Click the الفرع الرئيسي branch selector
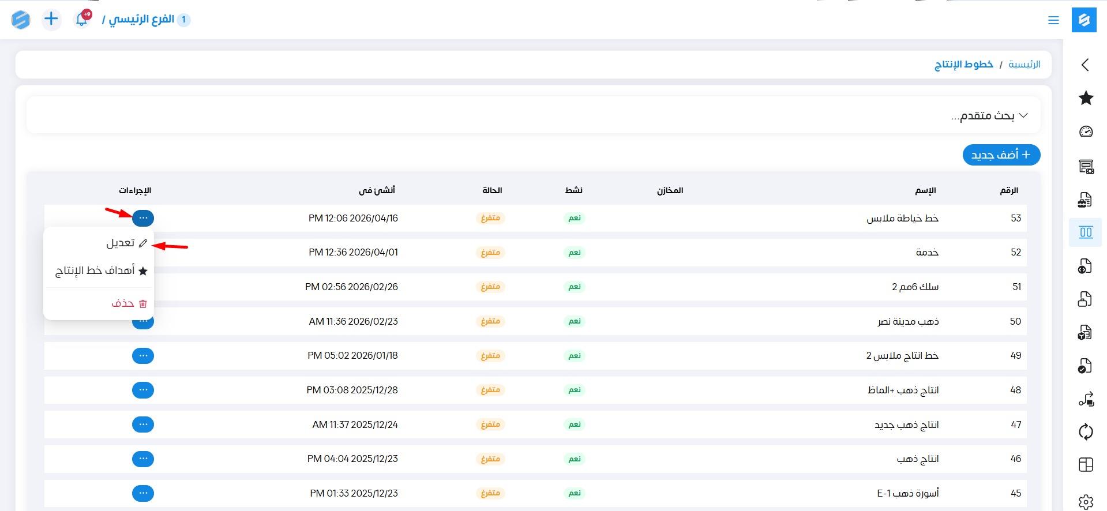The width and height of the screenshot is (1107, 511). click(142, 20)
